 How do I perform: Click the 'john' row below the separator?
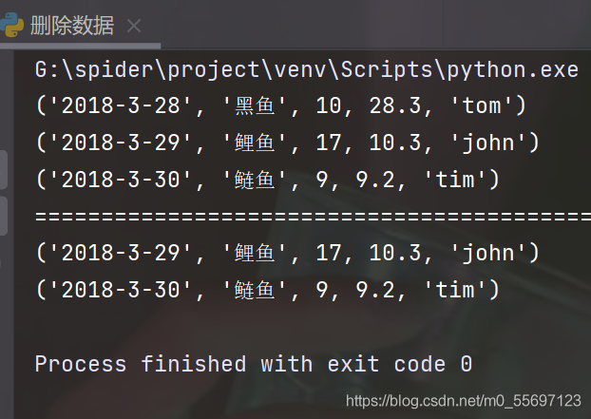pyautogui.click(x=285, y=254)
